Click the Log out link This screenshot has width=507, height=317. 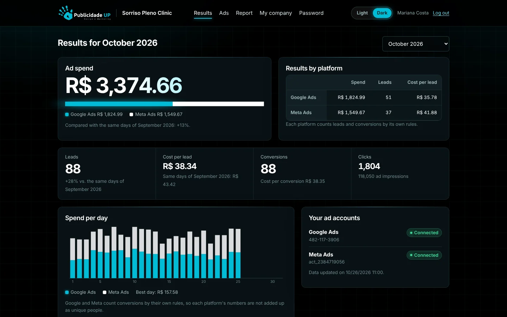tap(441, 13)
